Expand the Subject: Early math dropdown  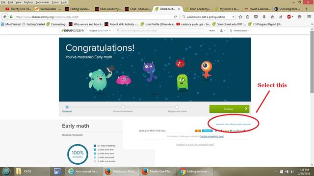coord(100,31)
